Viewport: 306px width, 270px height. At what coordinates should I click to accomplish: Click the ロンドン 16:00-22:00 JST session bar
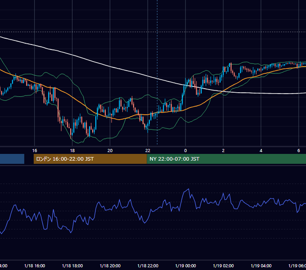pyautogui.click(x=90, y=159)
